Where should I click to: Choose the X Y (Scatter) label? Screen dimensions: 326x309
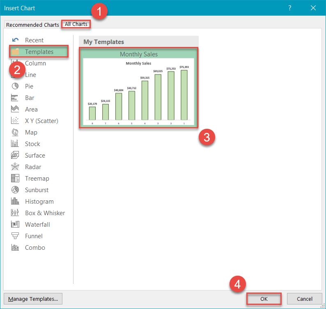point(41,121)
